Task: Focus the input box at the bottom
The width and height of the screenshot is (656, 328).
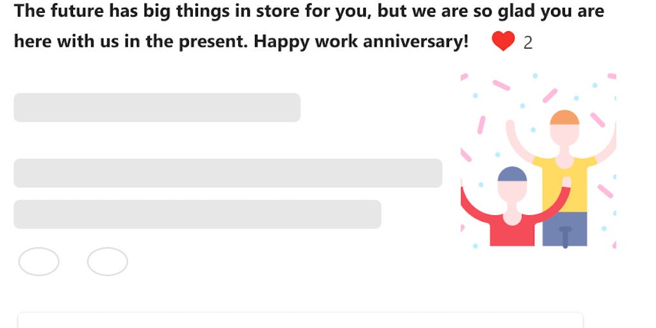Action: (300, 320)
